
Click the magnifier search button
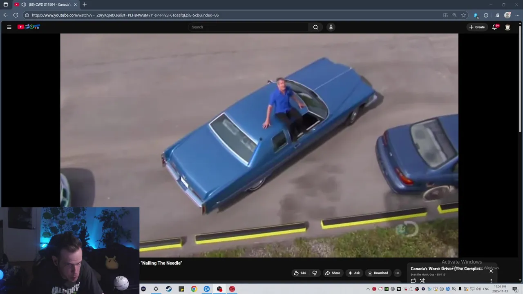pos(315,27)
